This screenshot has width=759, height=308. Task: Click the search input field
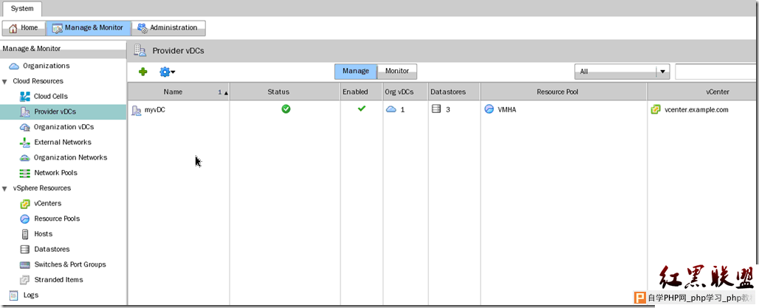pos(716,72)
